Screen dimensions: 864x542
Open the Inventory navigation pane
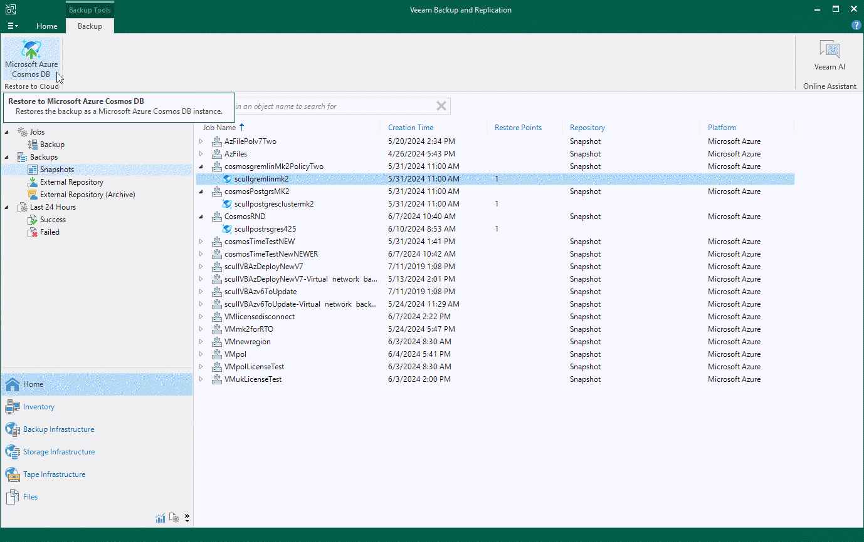[x=97, y=407]
